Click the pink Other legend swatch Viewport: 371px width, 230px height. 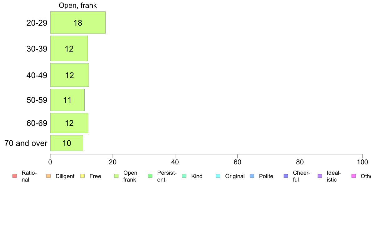point(354,176)
